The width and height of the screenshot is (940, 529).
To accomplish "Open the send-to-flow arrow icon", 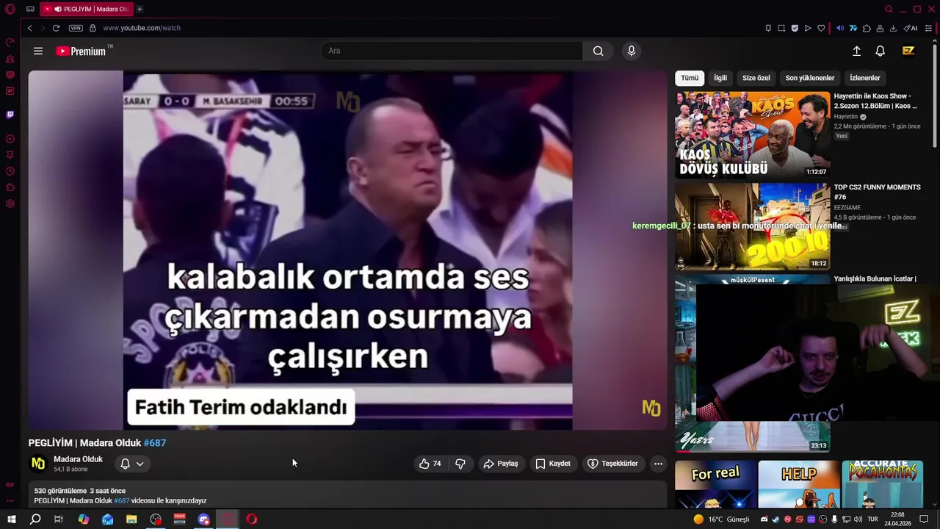I will click(808, 28).
